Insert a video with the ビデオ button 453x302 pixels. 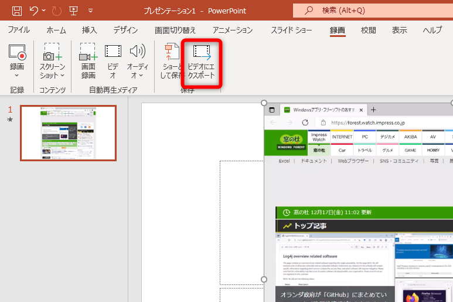(x=113, y=61)
